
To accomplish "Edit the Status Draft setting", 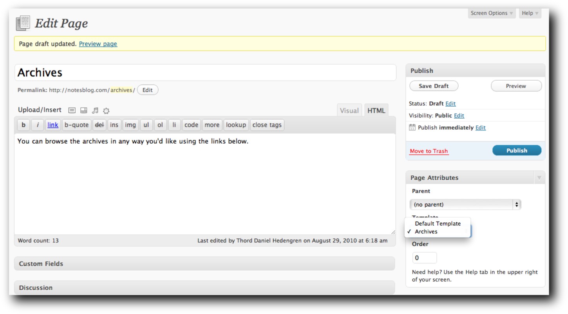I will tap(450, 104).
